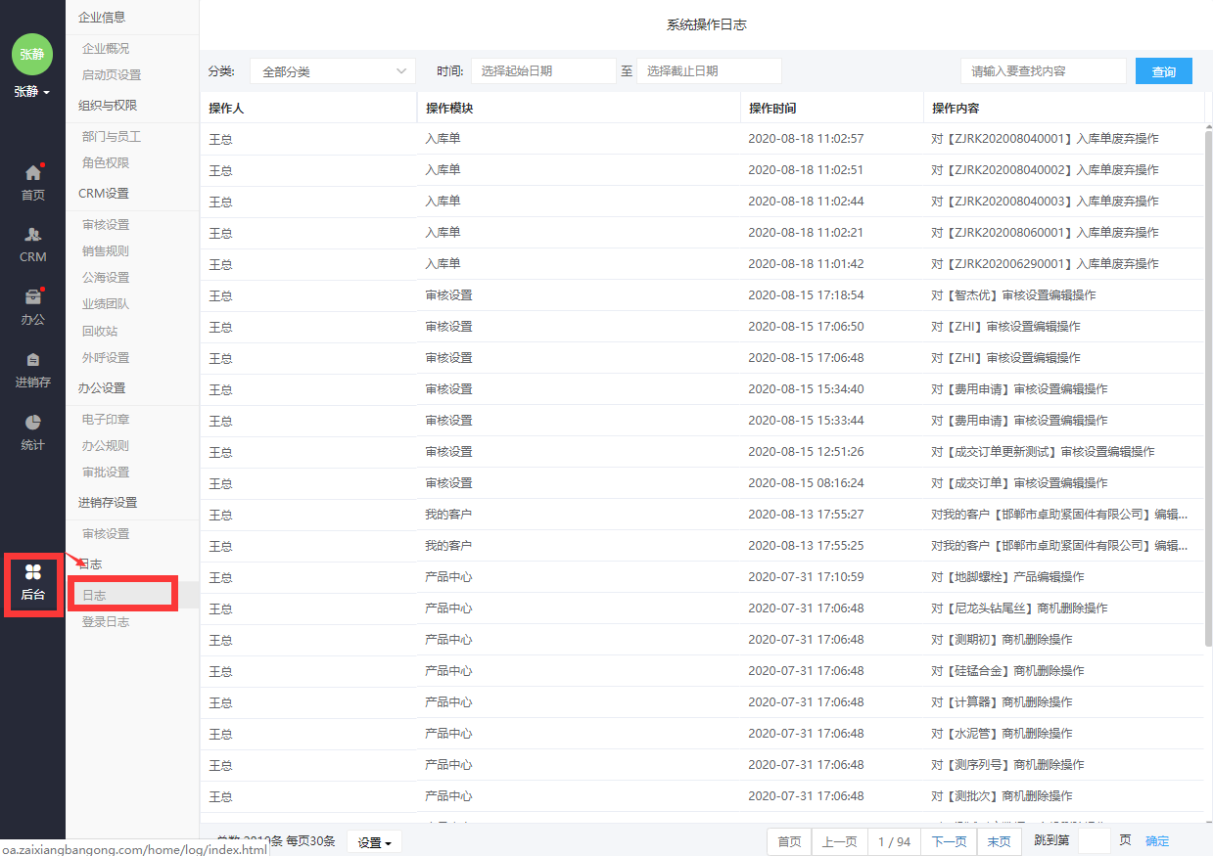Click the 系统操作日志 page title
The image size is (1213, 856).
(x=706, y=24)
